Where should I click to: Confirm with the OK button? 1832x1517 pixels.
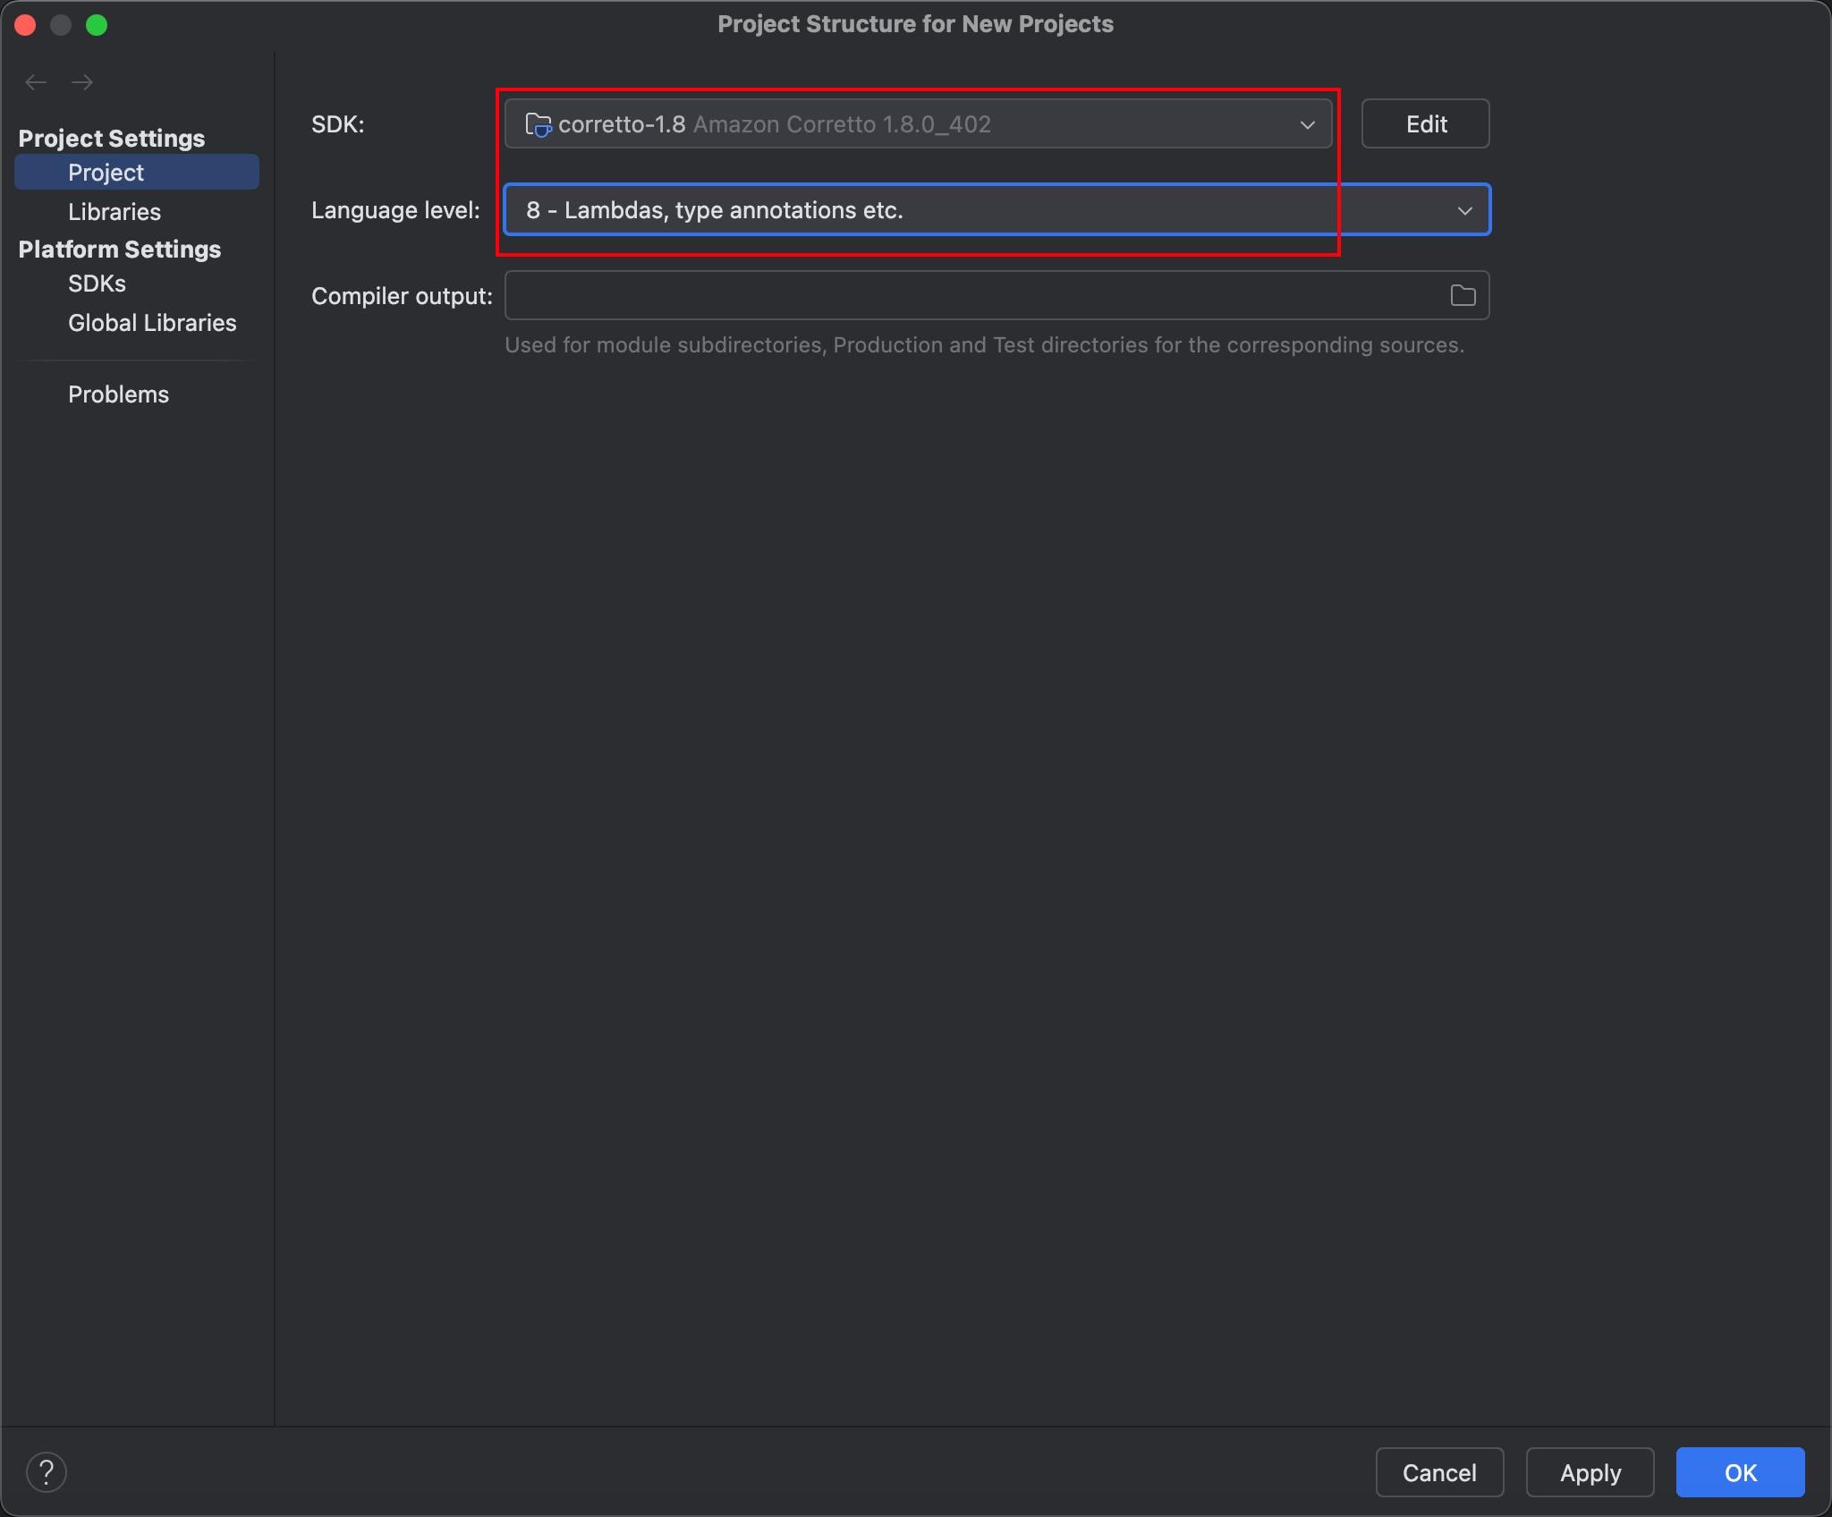[1740, 1472]
